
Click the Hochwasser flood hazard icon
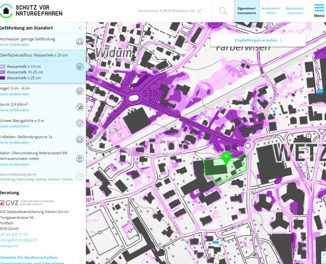pos(80,42)
